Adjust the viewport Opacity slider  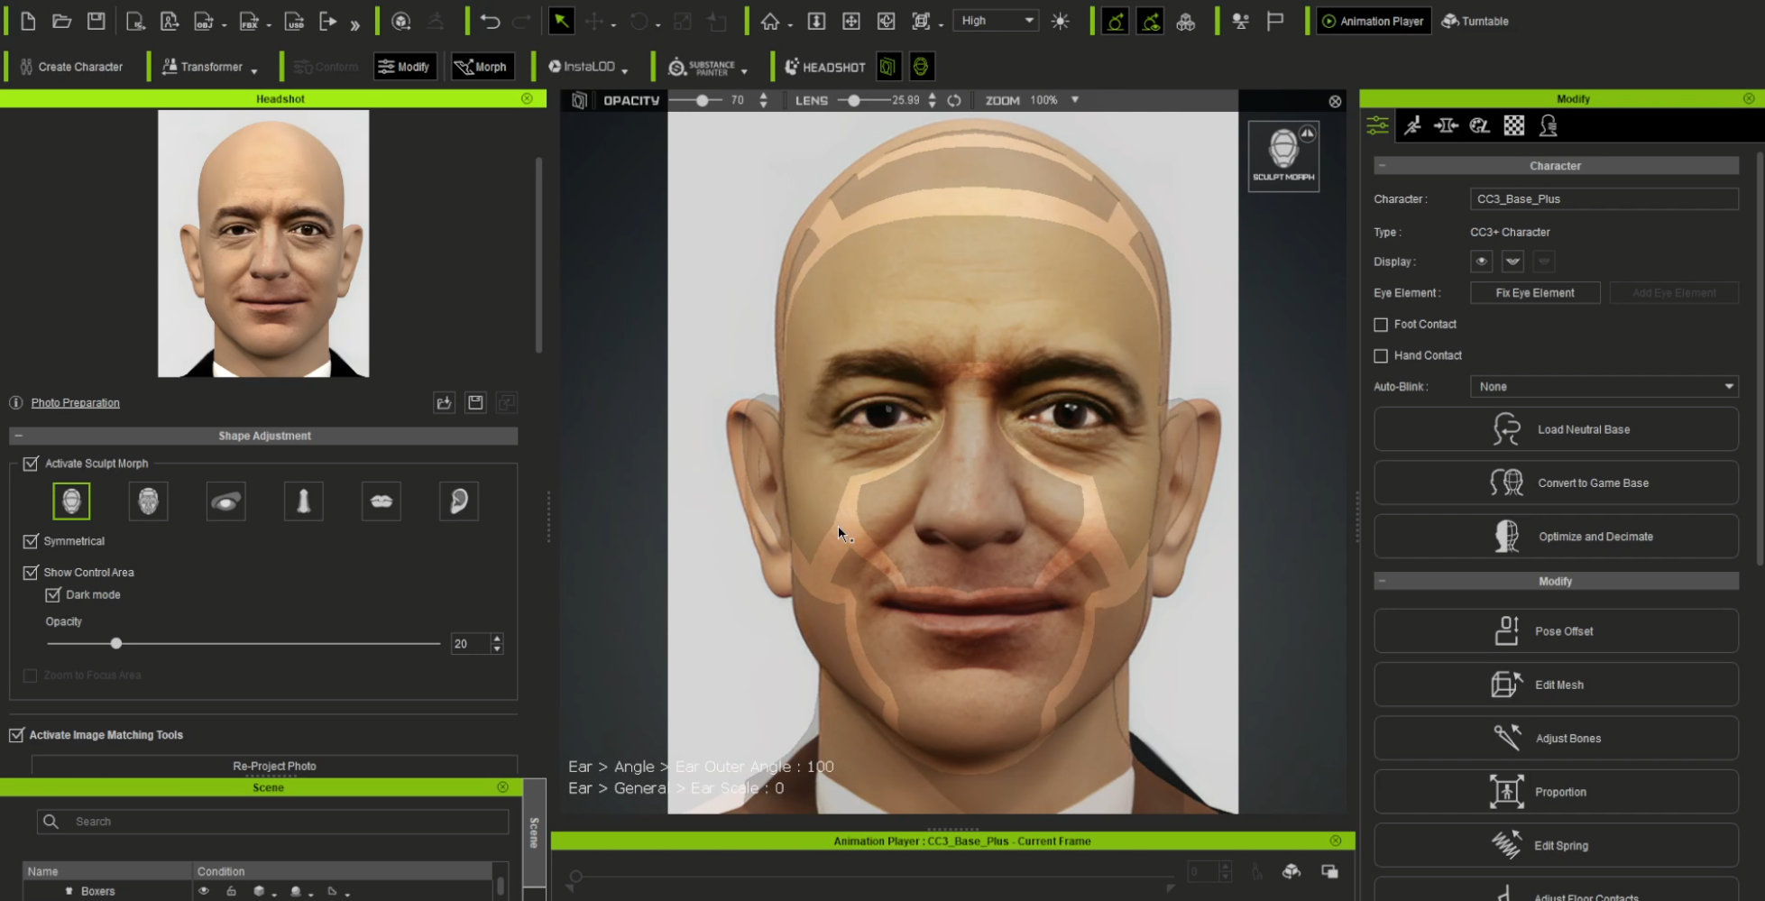[x=702, y=100]
